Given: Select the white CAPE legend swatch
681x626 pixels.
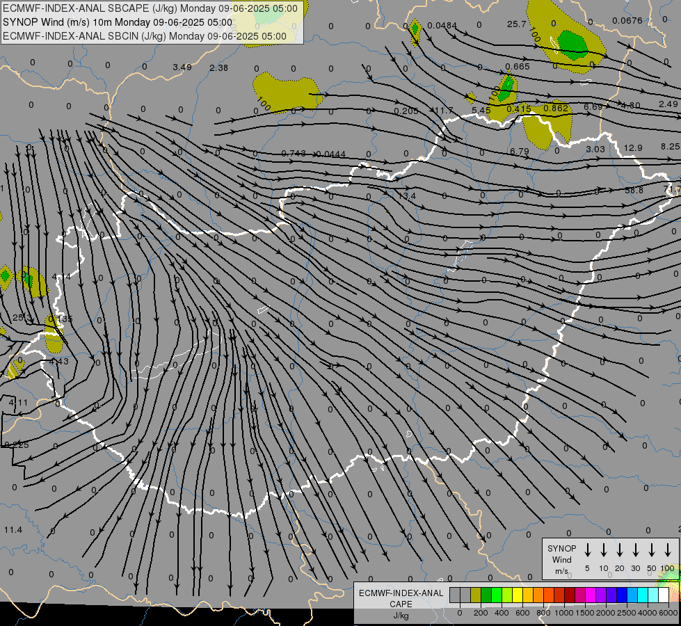Looking at the screenshot, I should [x=663, y=595].
